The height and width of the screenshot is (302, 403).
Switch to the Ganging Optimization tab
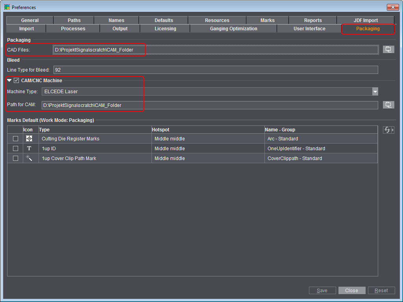click(234, 28)
